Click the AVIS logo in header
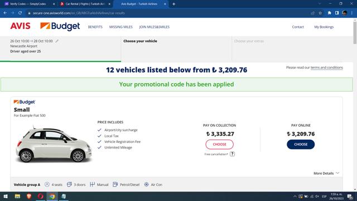The width and height of the screenshot is (357, 201). pyautogui.click(x=20, y=26)
